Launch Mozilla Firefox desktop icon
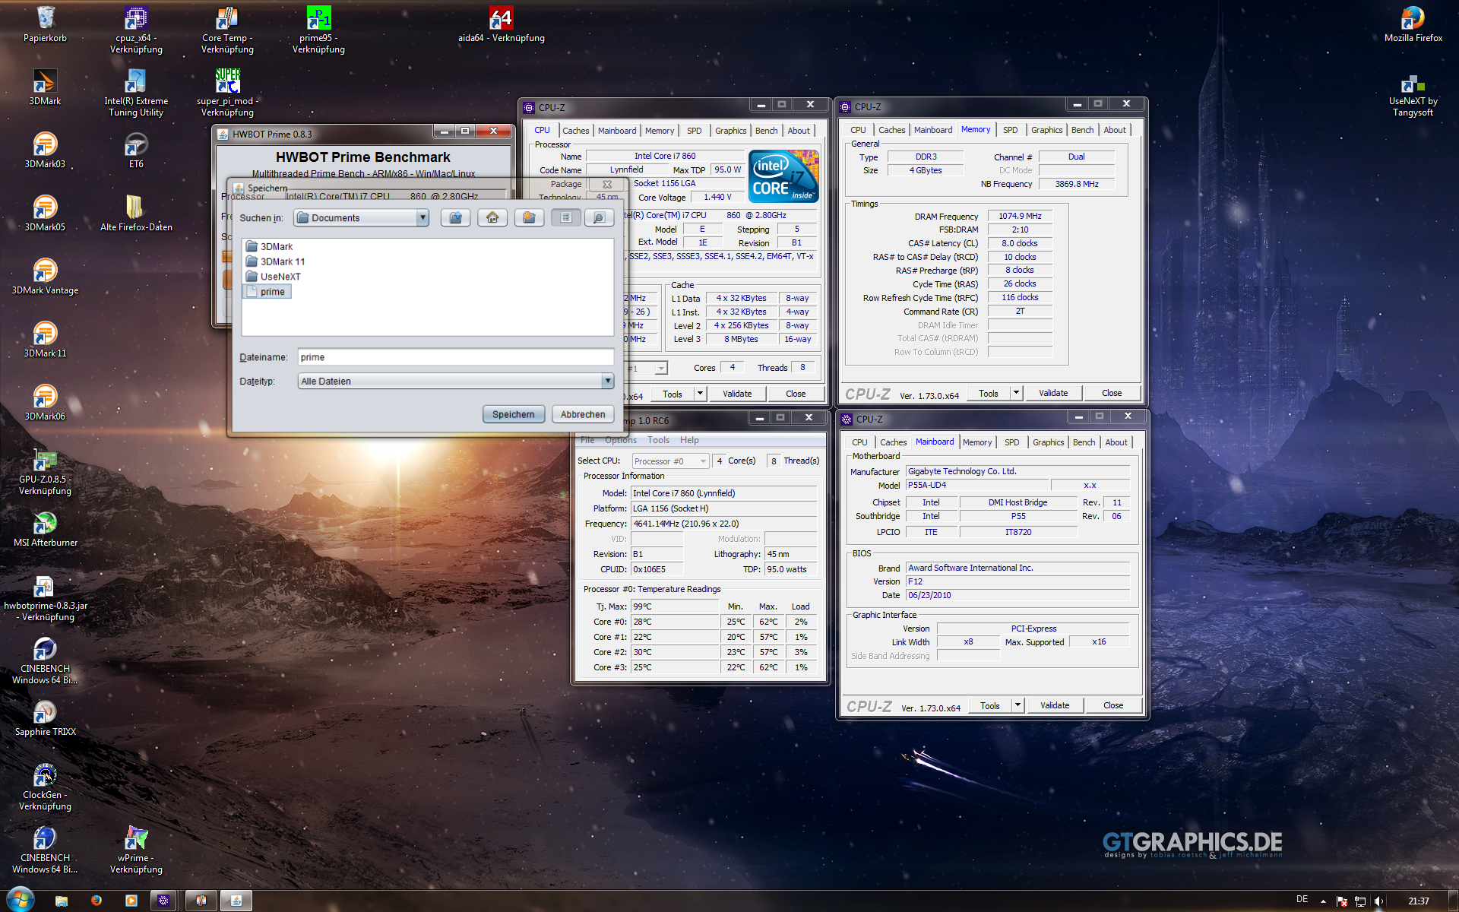Screen dimensions: 1459x912 (x=1413, y=24)
